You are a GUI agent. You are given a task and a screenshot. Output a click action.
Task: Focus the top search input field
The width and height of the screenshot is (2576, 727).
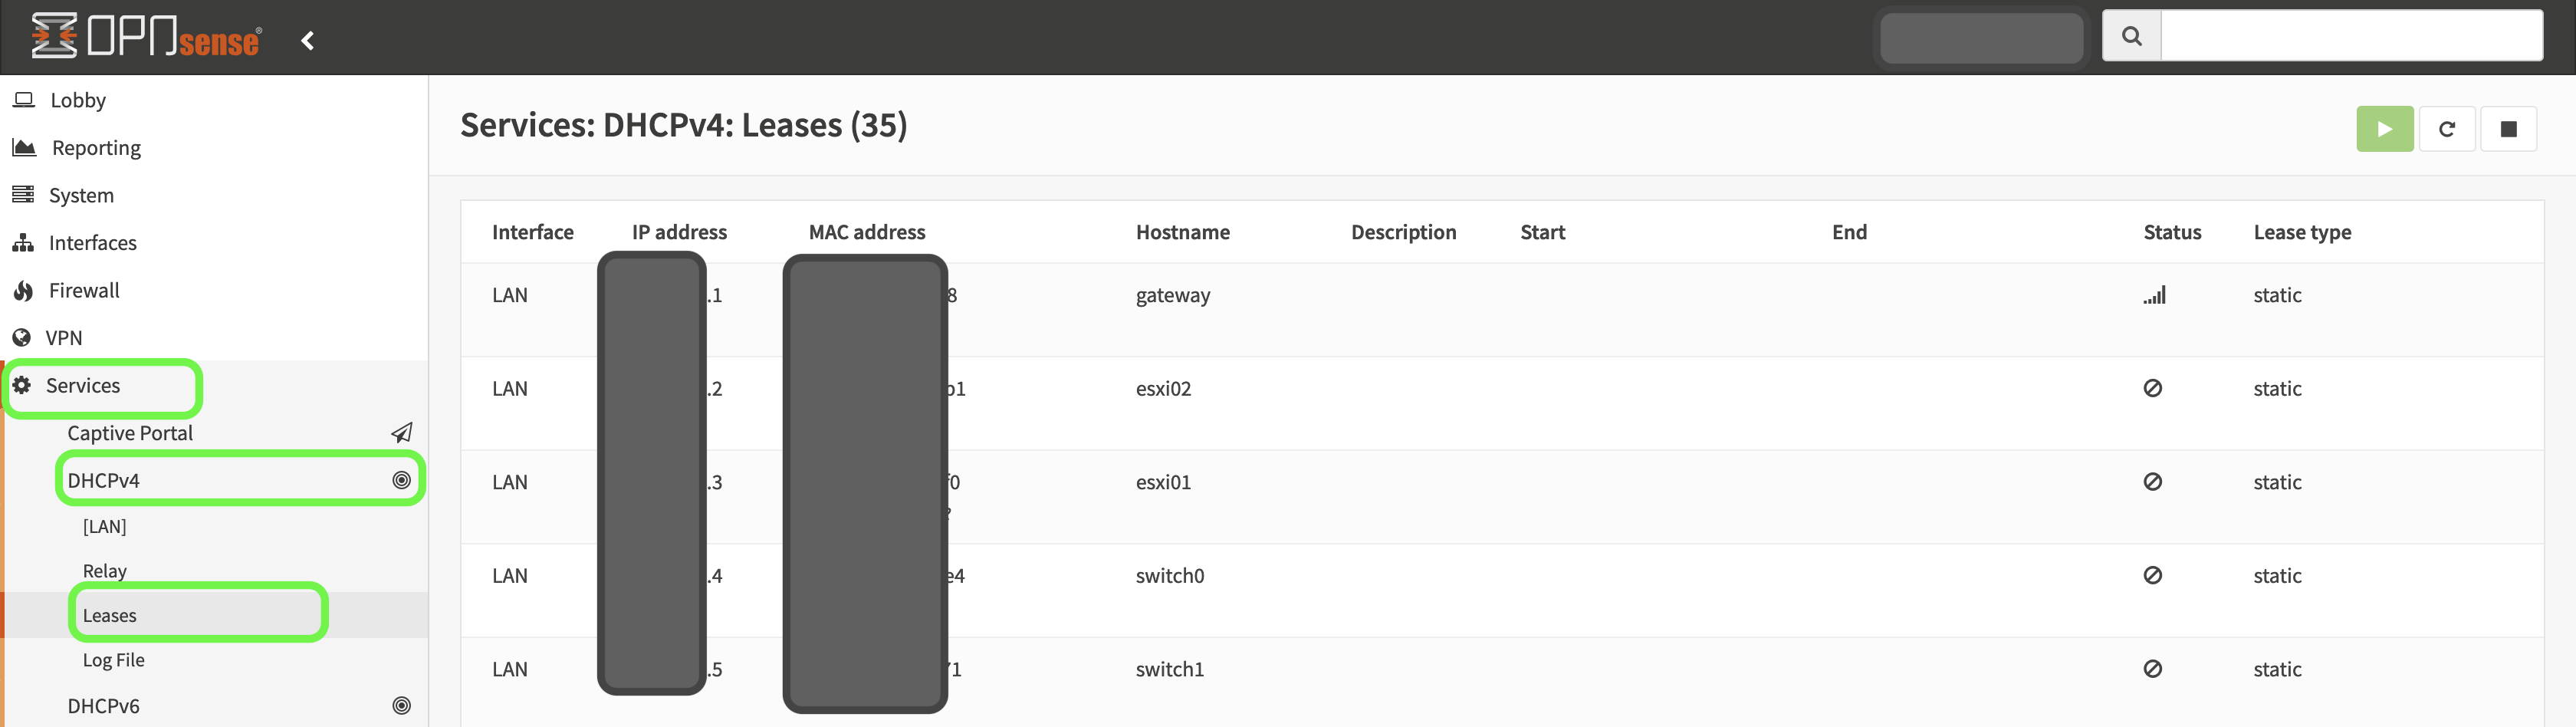pos(2351,36)
